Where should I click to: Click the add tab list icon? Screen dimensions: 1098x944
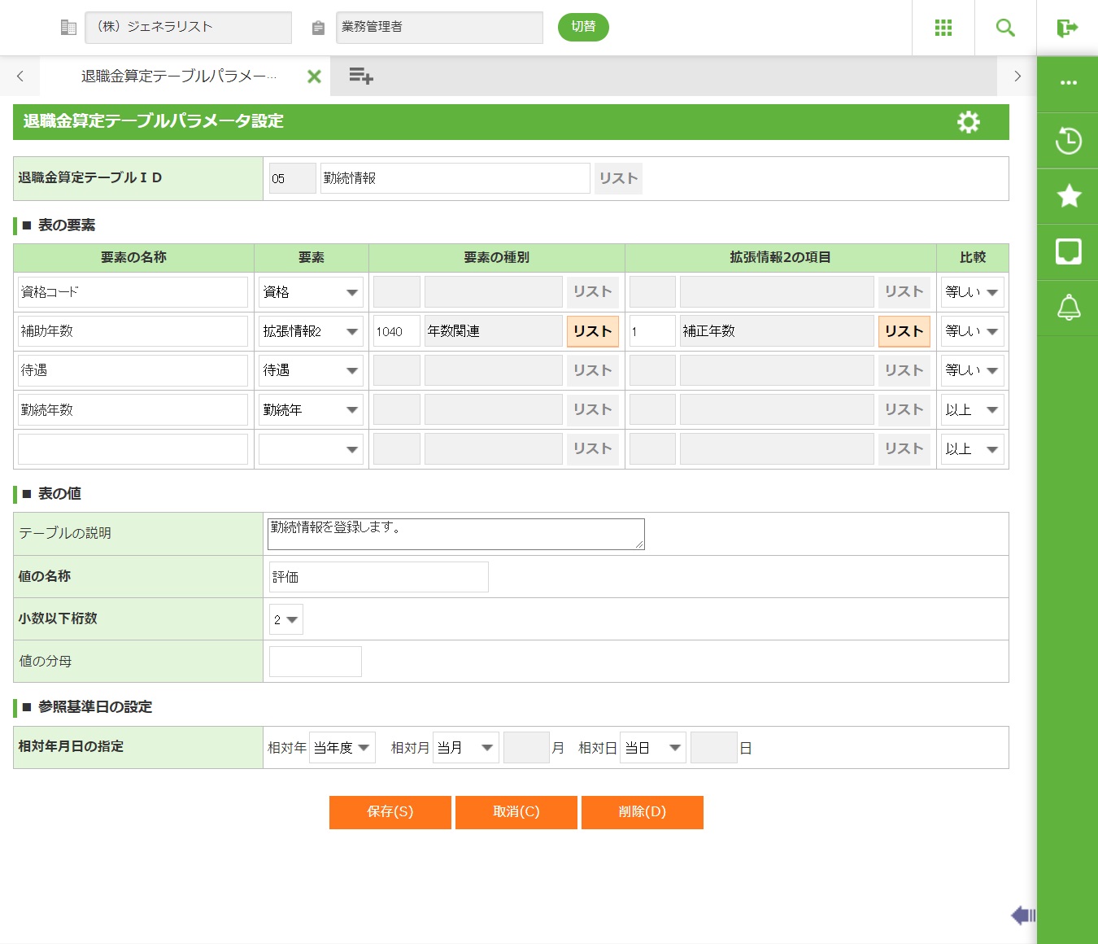click(x=360, y=76)
